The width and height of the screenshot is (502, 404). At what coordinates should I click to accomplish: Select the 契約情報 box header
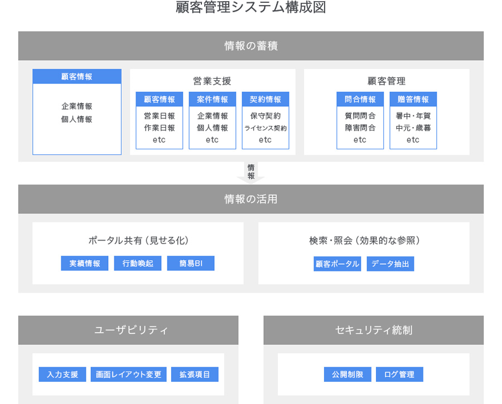pyautogui.click(x=266, y=99)
